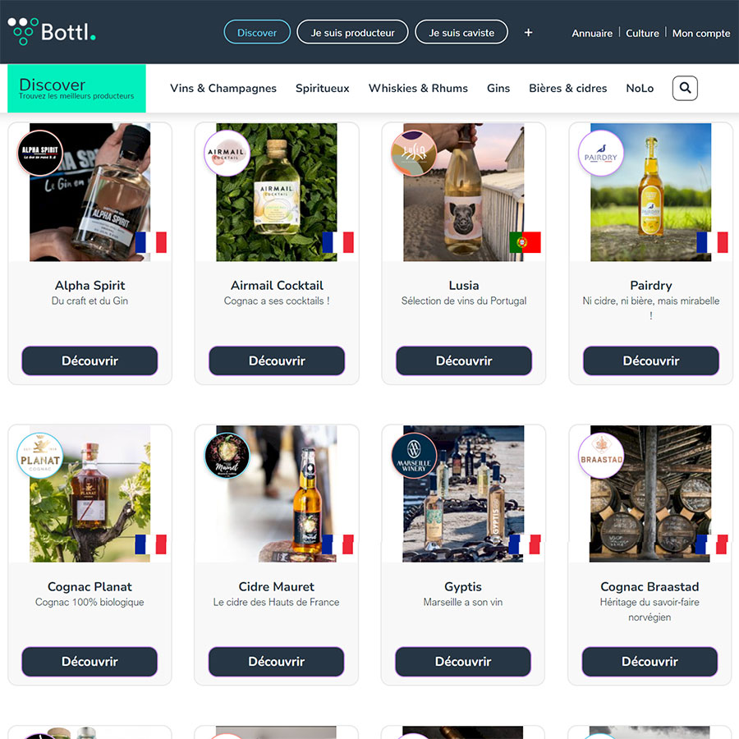Click the Marseille Winery round logo
This screenshot has width=739, height=739.
[414, 455]
